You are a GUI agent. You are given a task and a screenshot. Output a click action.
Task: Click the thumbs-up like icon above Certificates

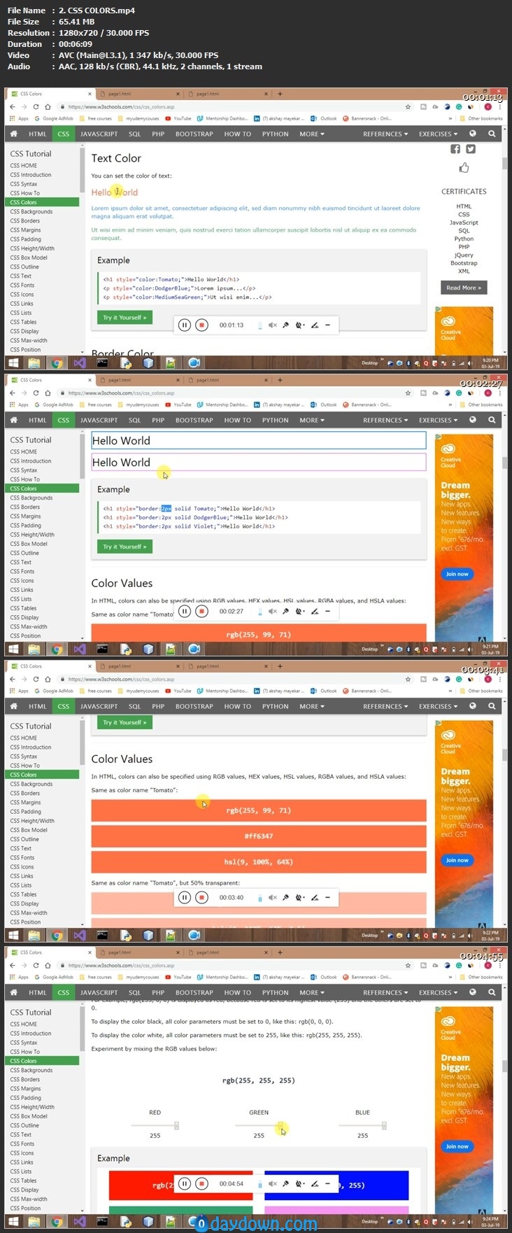coord(464,168)
